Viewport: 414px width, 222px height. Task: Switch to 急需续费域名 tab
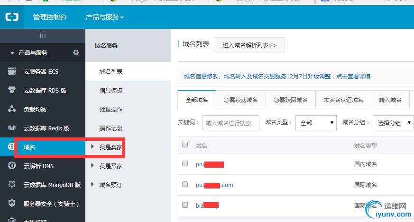point(241,100)
